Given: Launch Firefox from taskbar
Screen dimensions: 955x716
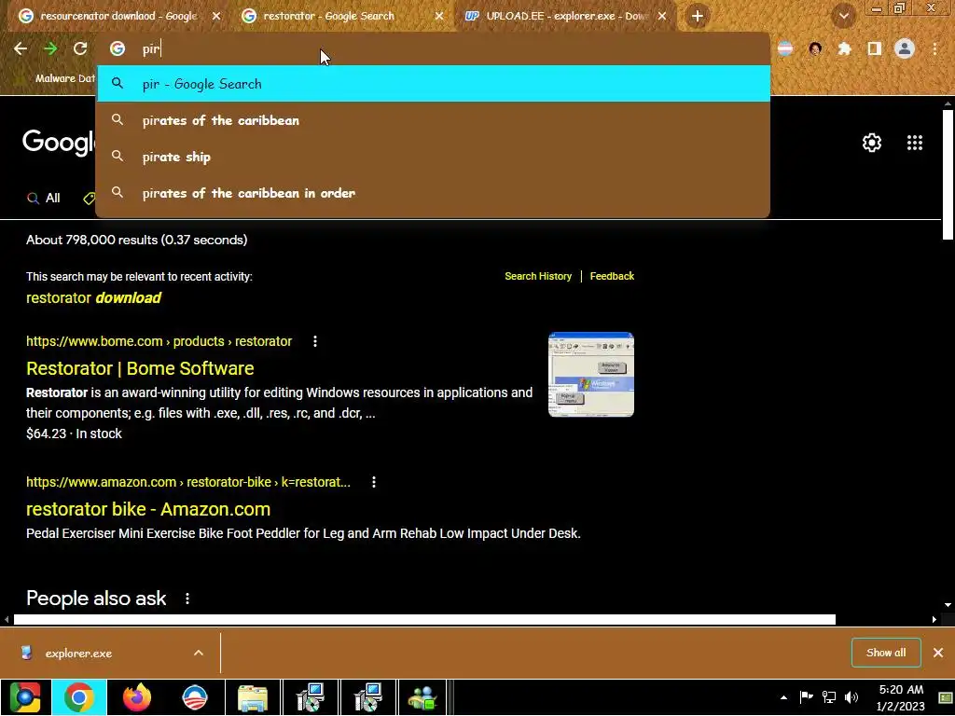Looking at the screenshot, I should pos(136,697).
